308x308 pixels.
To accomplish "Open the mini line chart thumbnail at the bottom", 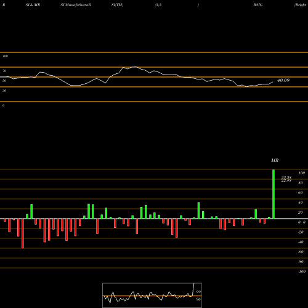I will coord(152,295).
